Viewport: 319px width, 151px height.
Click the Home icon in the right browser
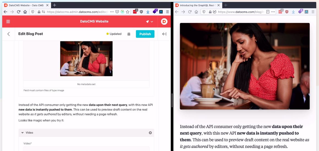[x=196, y=12]
